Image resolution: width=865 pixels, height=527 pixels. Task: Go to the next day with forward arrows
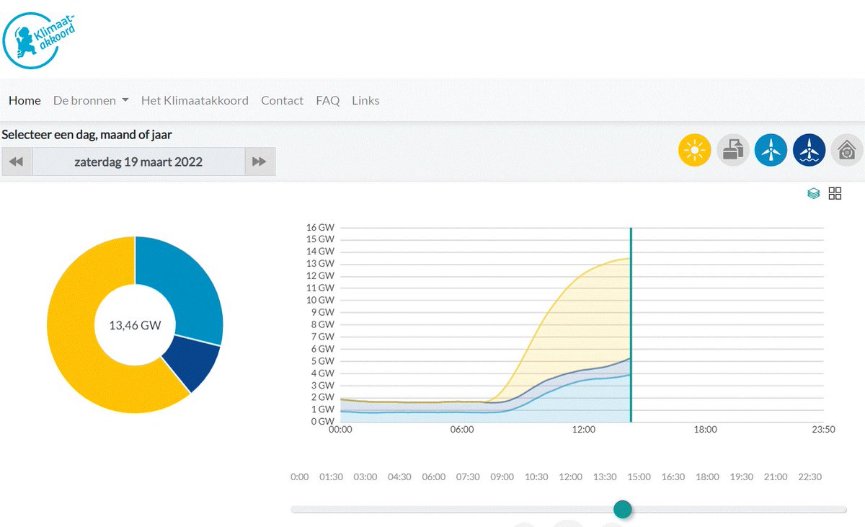click(261, 161)
